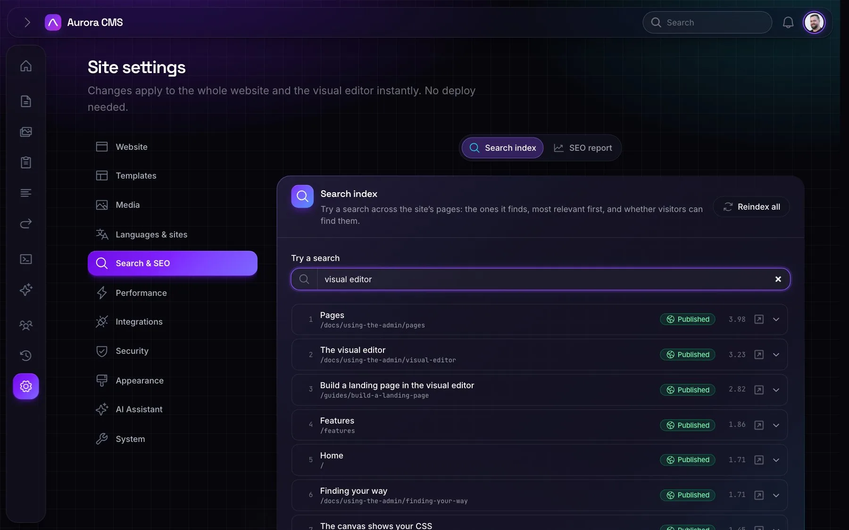Viewport: 849px width, 530px height.
Task: Click the Reindex all button
Action: point(751,207)
